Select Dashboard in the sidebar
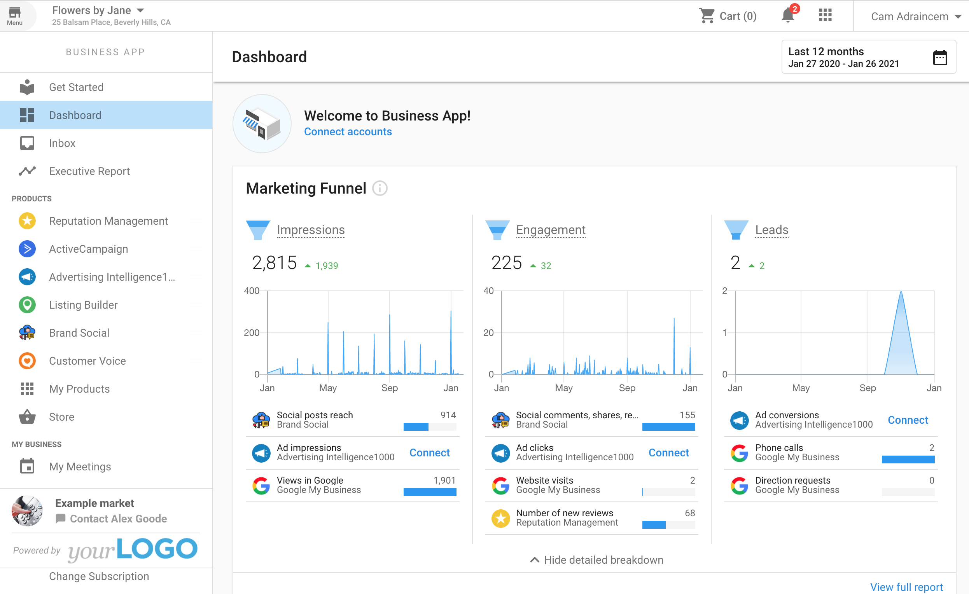 pyautogui.click(x=106, y=115)
